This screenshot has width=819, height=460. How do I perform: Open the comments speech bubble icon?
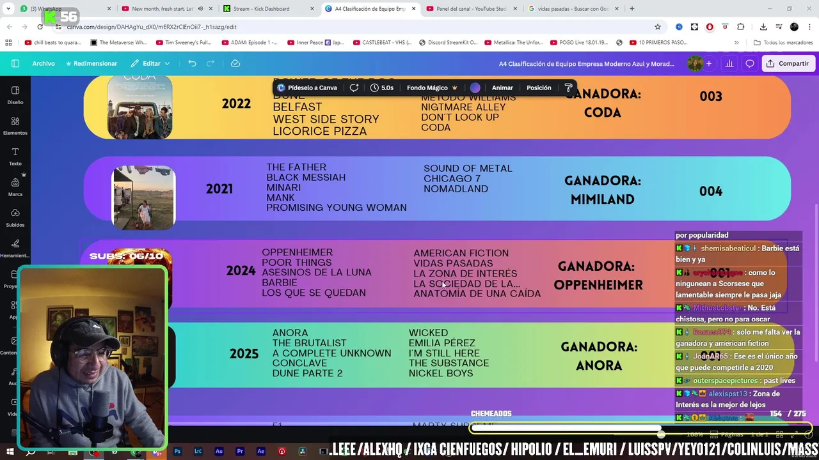[x=750, y=63]
